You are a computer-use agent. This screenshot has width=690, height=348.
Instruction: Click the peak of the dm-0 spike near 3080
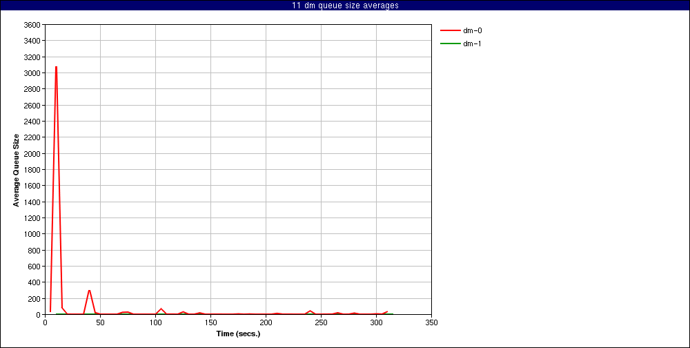pos(57,67)
